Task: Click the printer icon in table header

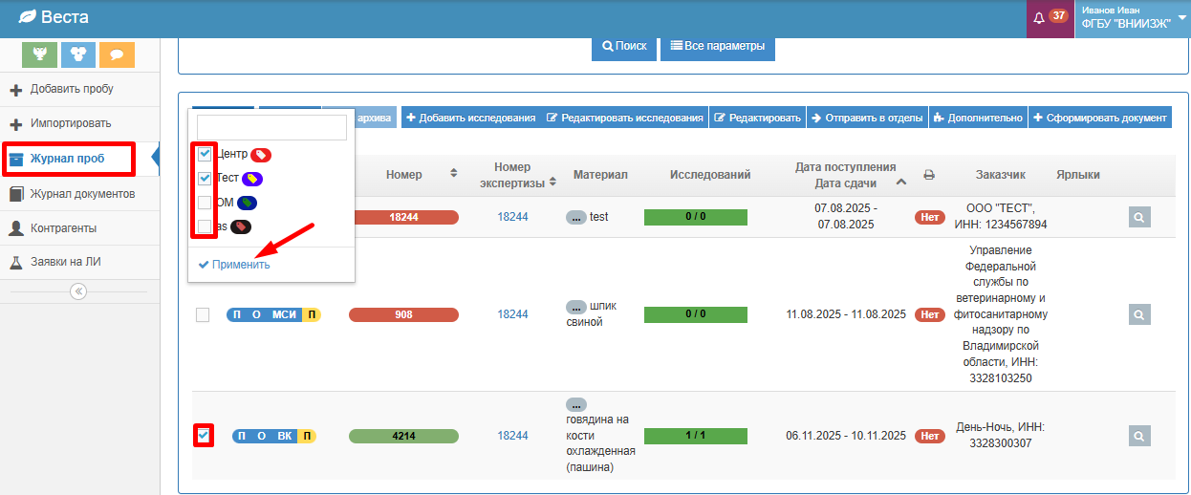Action: (929, 175)
